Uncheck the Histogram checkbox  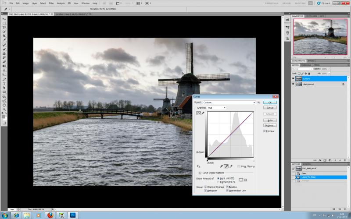[205, 191]
